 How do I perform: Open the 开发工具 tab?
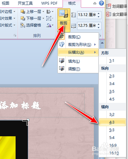pyautogui.click(x=25, y=3)
